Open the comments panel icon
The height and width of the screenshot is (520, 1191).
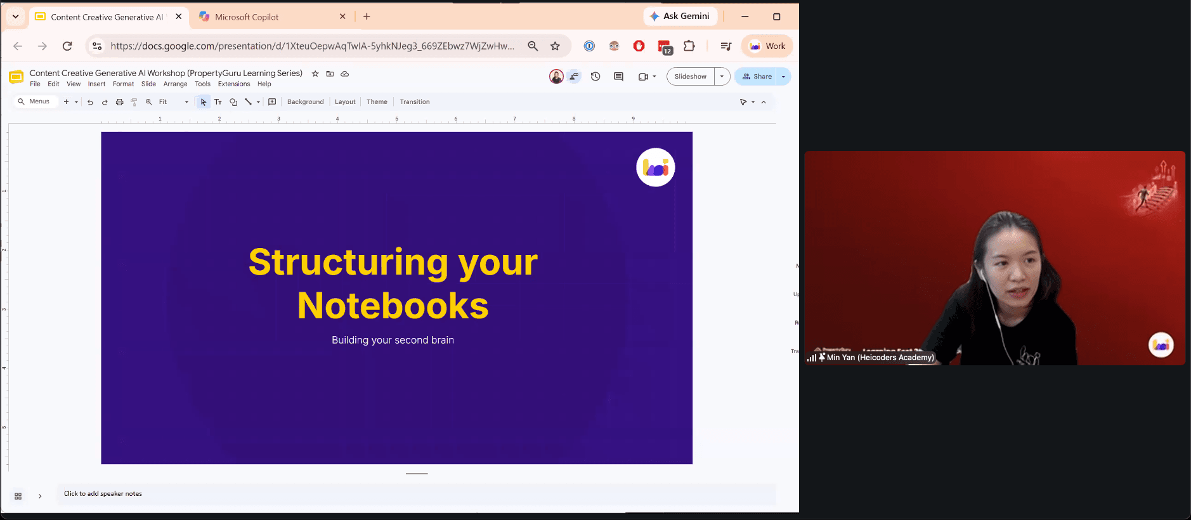point(618,77)
